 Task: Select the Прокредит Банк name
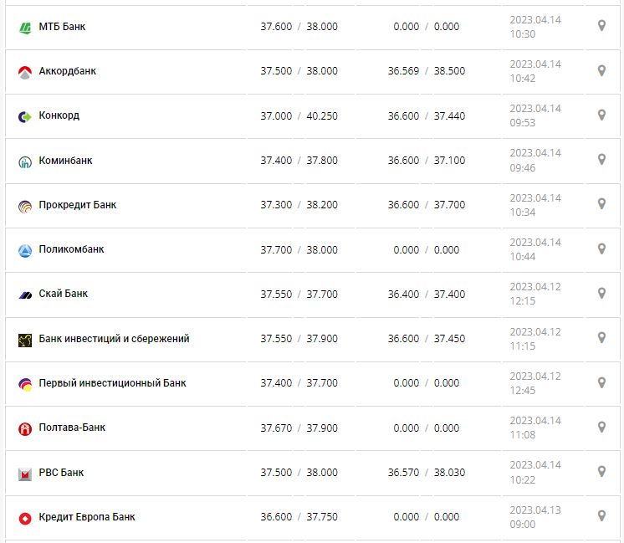(78, 205)
